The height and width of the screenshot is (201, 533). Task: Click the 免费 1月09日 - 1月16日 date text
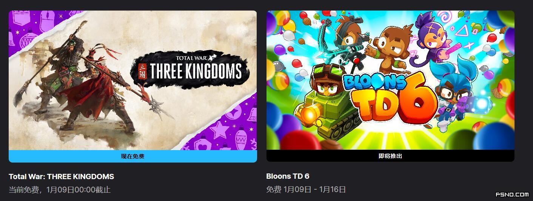(x=306, y=189)
